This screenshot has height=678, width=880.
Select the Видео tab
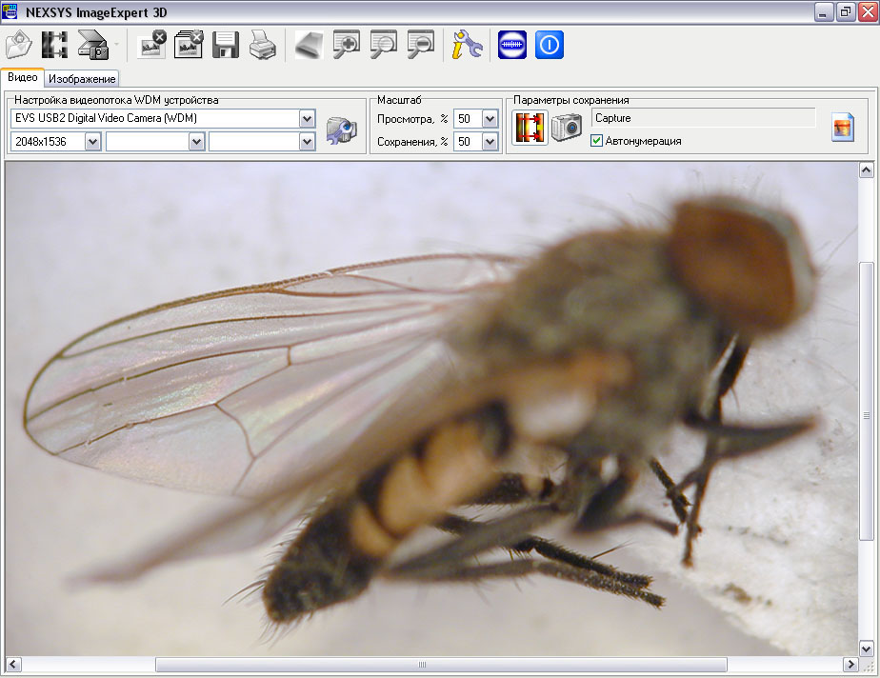coord(23,77)
